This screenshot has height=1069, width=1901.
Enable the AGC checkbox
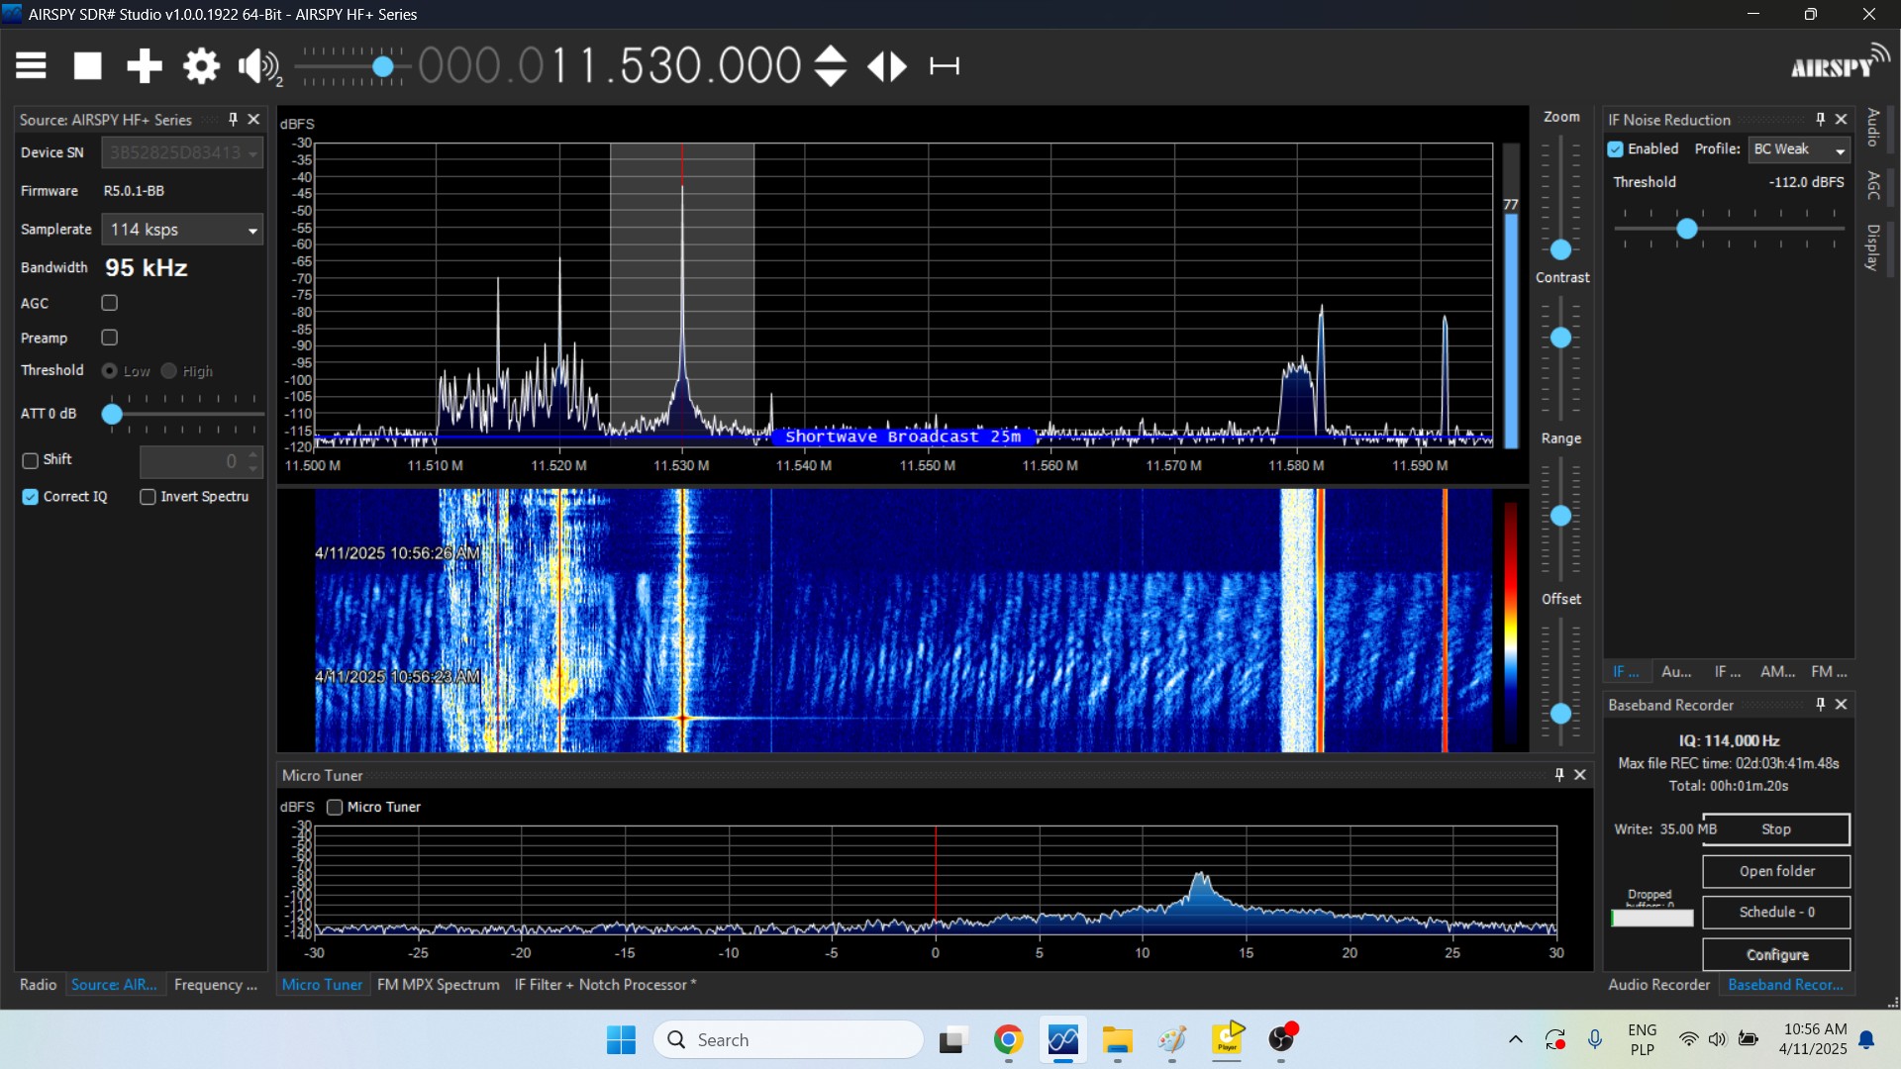pos(110,303)
